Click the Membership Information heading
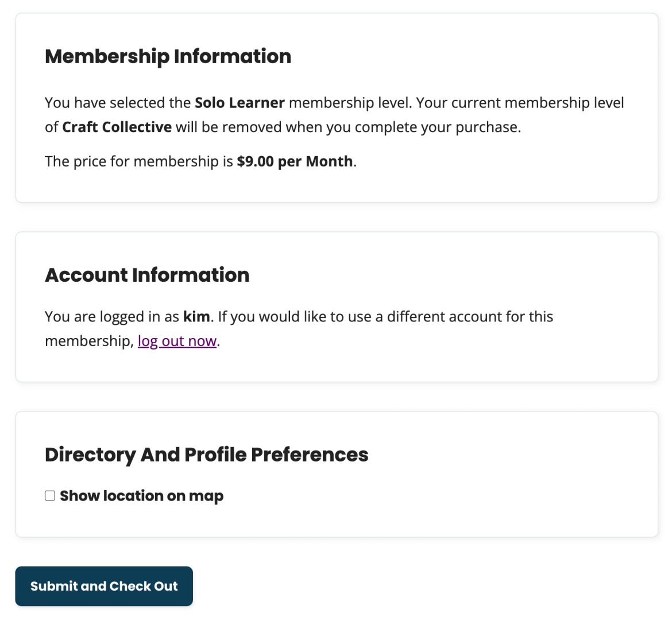672x617 pixels. [x=168, y=56]
